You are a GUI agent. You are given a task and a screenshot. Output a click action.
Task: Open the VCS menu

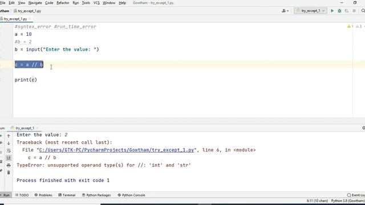click(96, 3)
